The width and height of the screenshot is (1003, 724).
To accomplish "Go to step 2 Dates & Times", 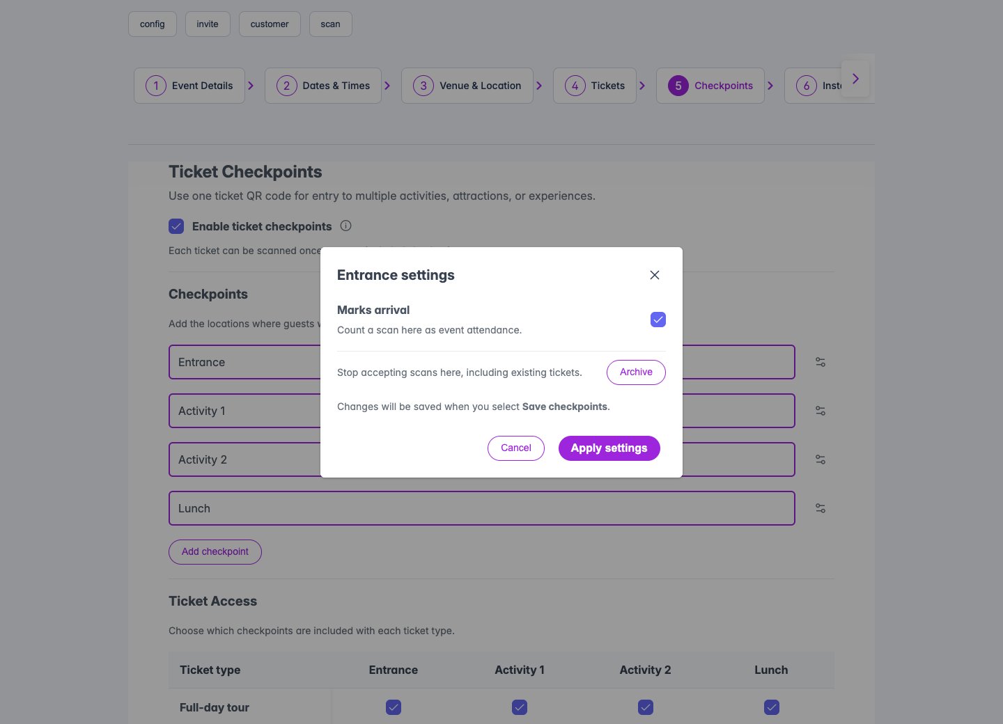I will coord(323,86).
